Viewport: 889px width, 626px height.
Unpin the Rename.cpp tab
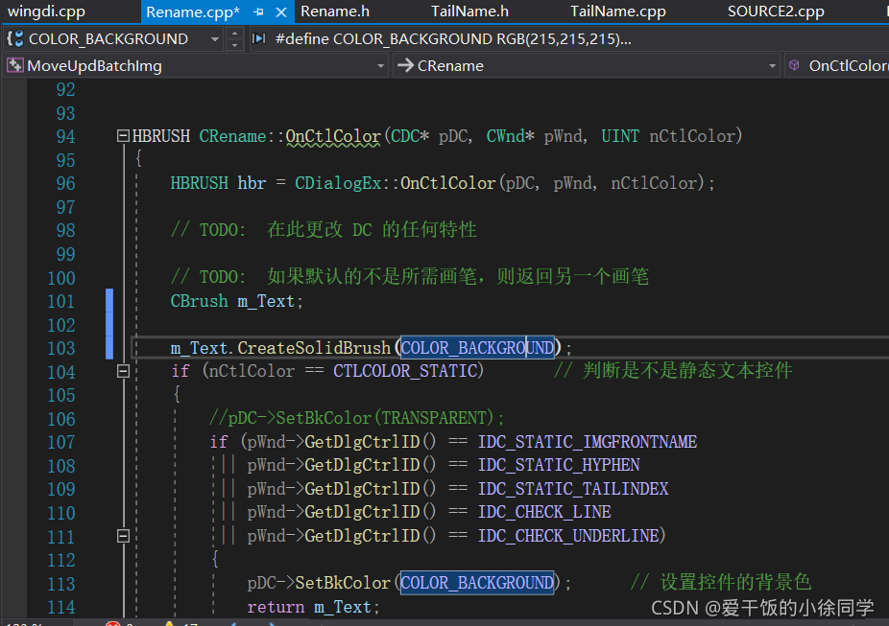coord(257,12)
